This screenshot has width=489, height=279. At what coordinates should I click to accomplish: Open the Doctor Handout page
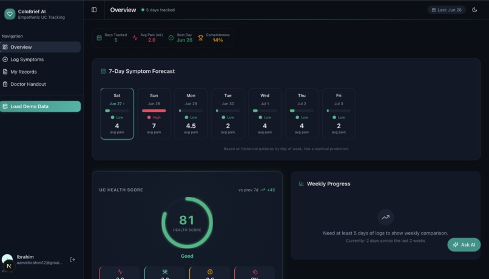click(x=40, y=84)
